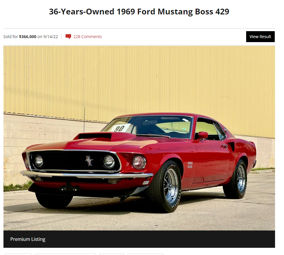Screen dimensions: 284x255
Task: Click the $366,000 sold price text
Action: pyautogui.click(x=28, y=37)
